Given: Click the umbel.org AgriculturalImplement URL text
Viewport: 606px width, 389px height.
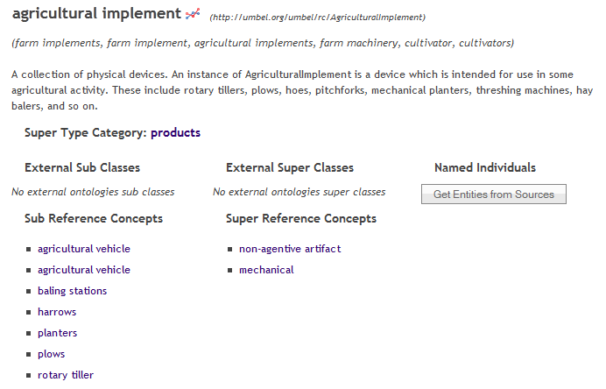Looking at the screenshot, I should [x=317, y=18].
